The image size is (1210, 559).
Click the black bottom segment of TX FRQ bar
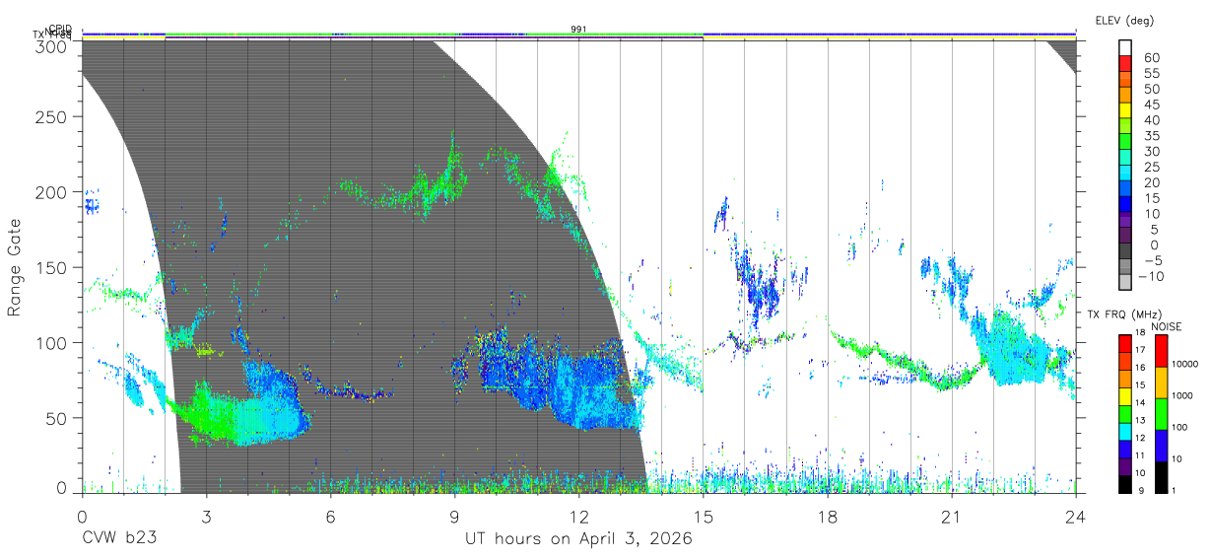1124,483
